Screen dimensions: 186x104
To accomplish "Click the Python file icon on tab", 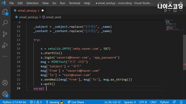I will [x=15, y=10].
